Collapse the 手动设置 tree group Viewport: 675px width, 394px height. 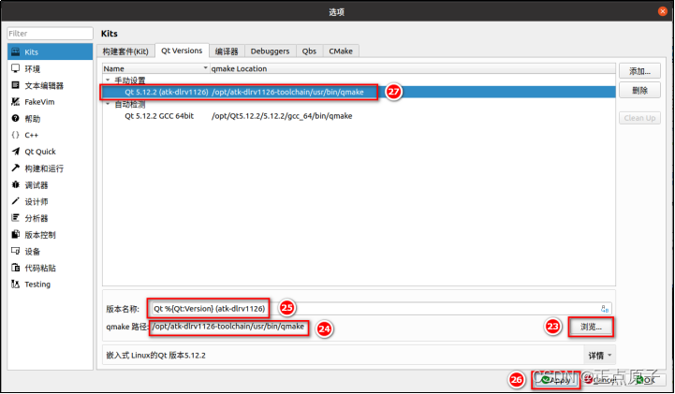[x=108, y=80]
